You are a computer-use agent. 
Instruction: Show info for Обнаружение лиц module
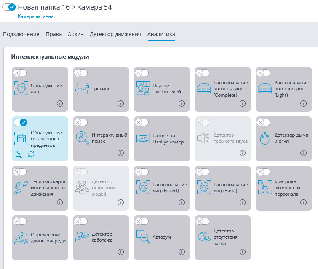[60, 103]
